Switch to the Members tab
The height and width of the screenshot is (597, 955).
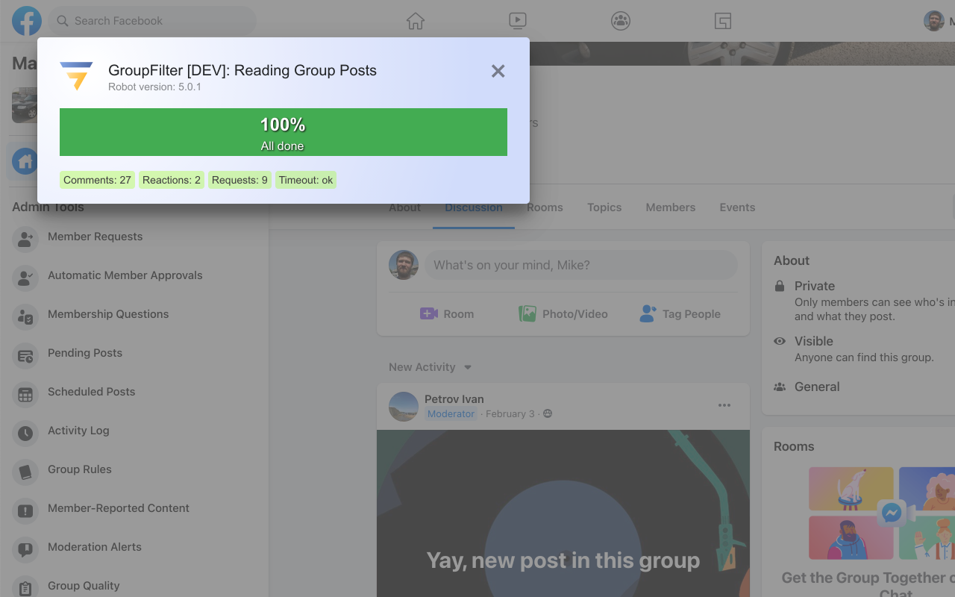click(x=670, y=207)
